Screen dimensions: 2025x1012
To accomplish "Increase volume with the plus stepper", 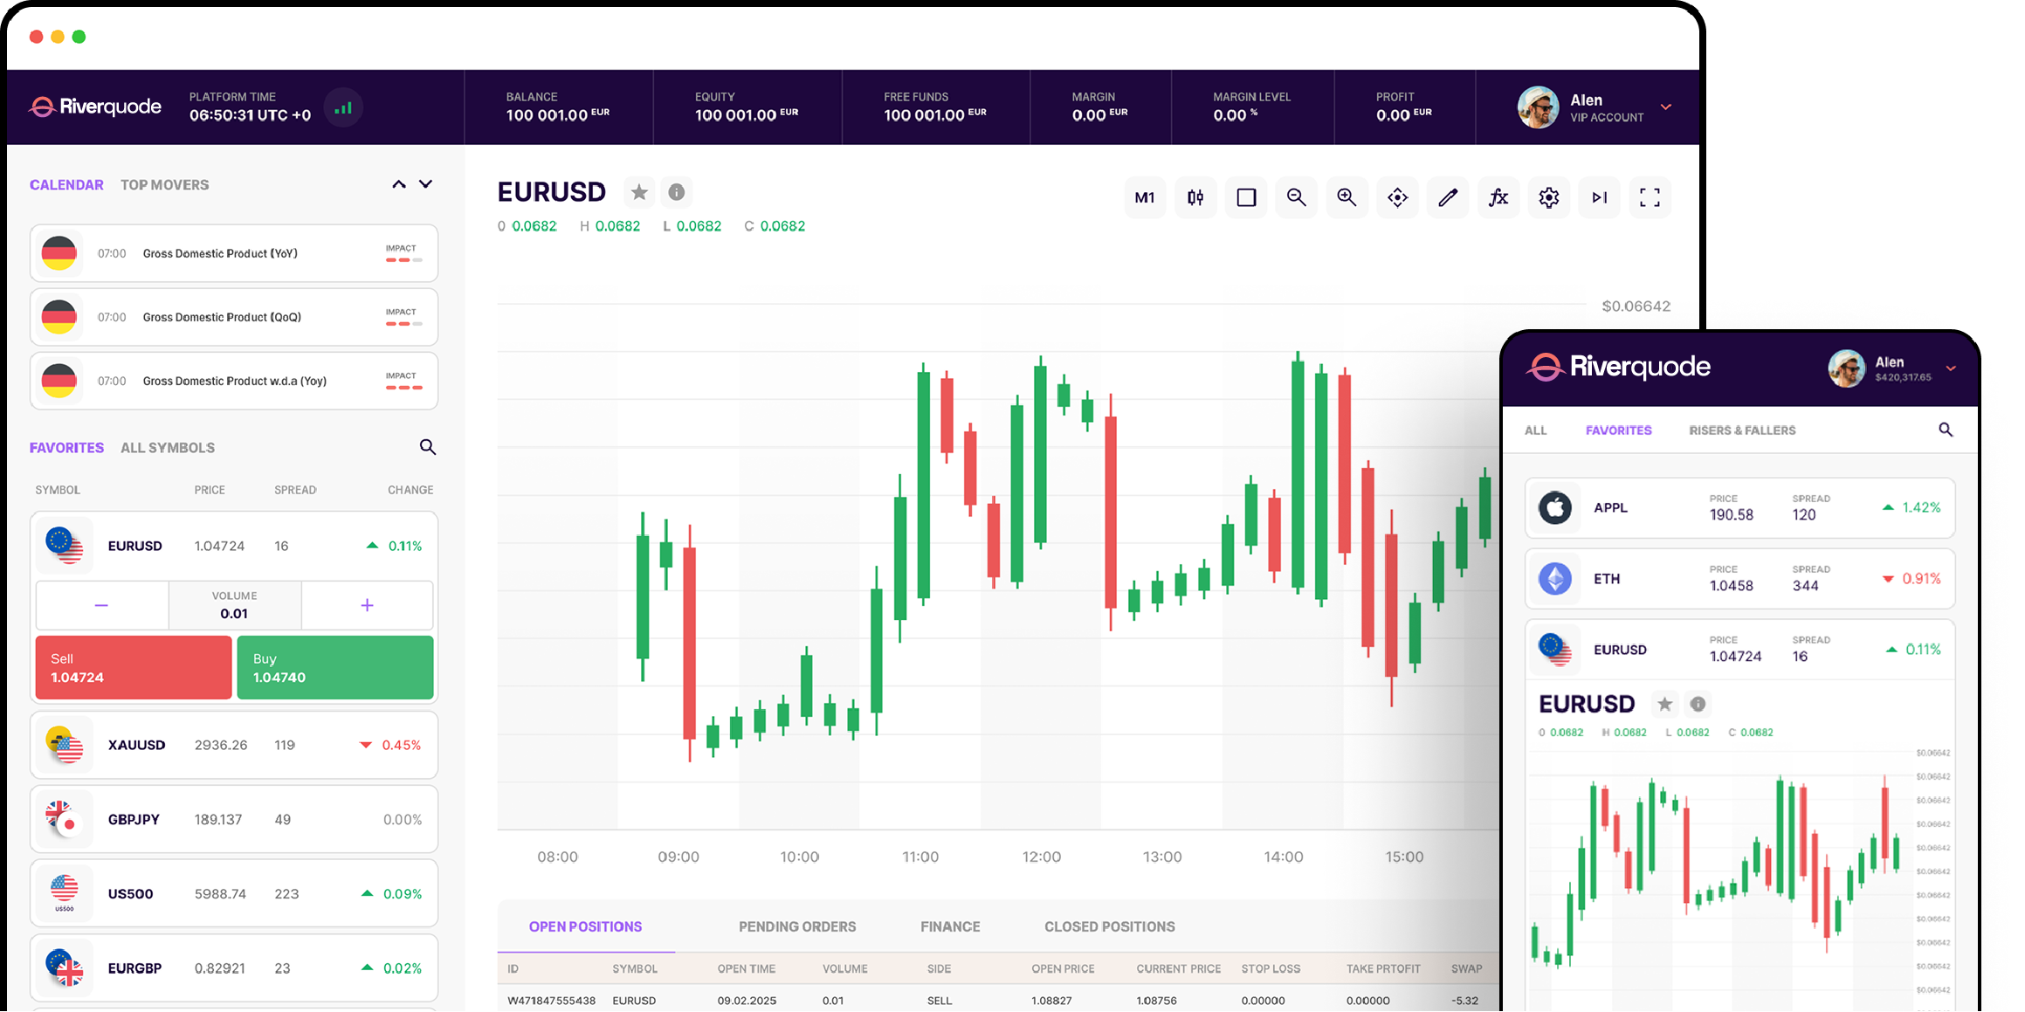I will (x=367, y=605).
